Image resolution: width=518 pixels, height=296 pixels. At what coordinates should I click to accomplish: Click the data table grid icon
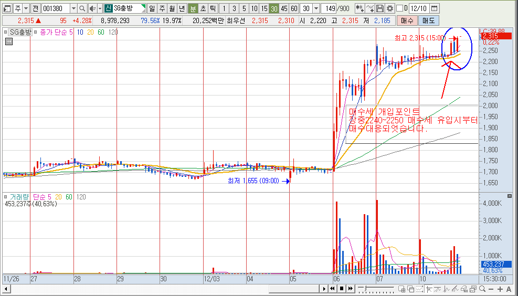pyautogui.click(x=9, y=42)
